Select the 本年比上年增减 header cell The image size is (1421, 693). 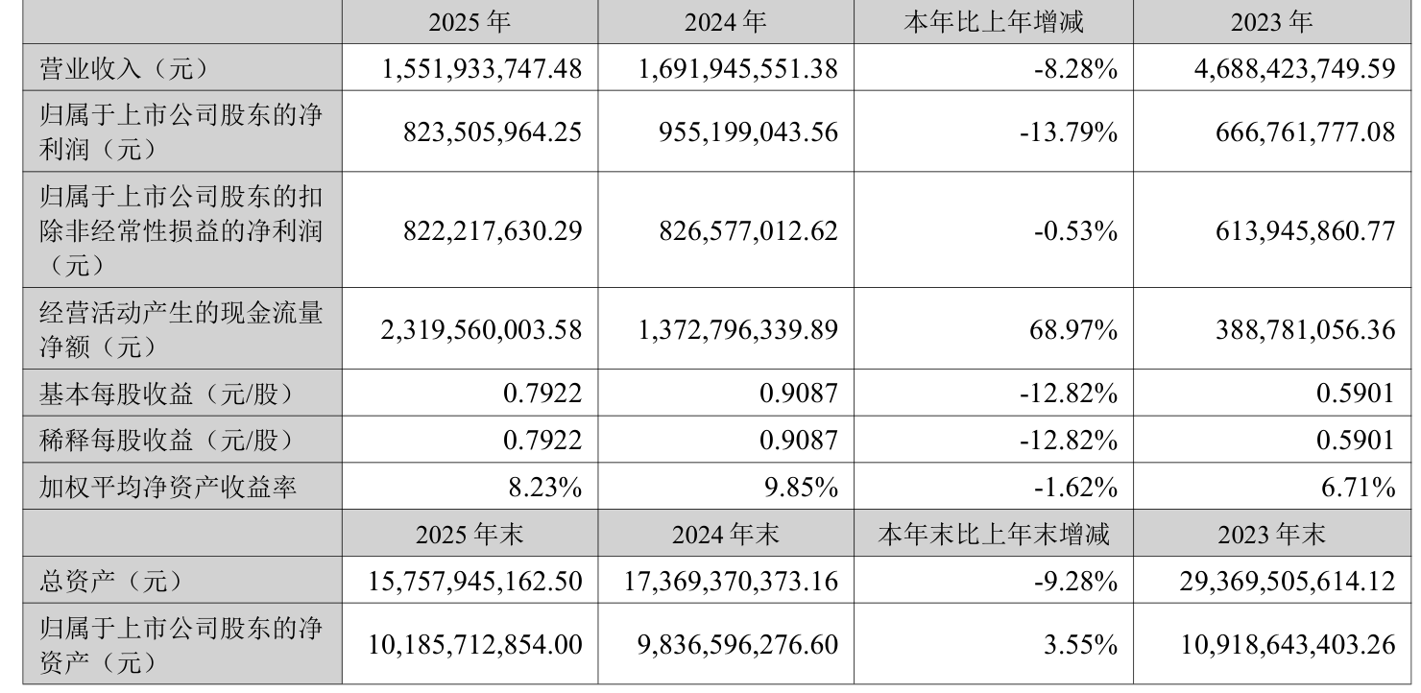point(993,22)
